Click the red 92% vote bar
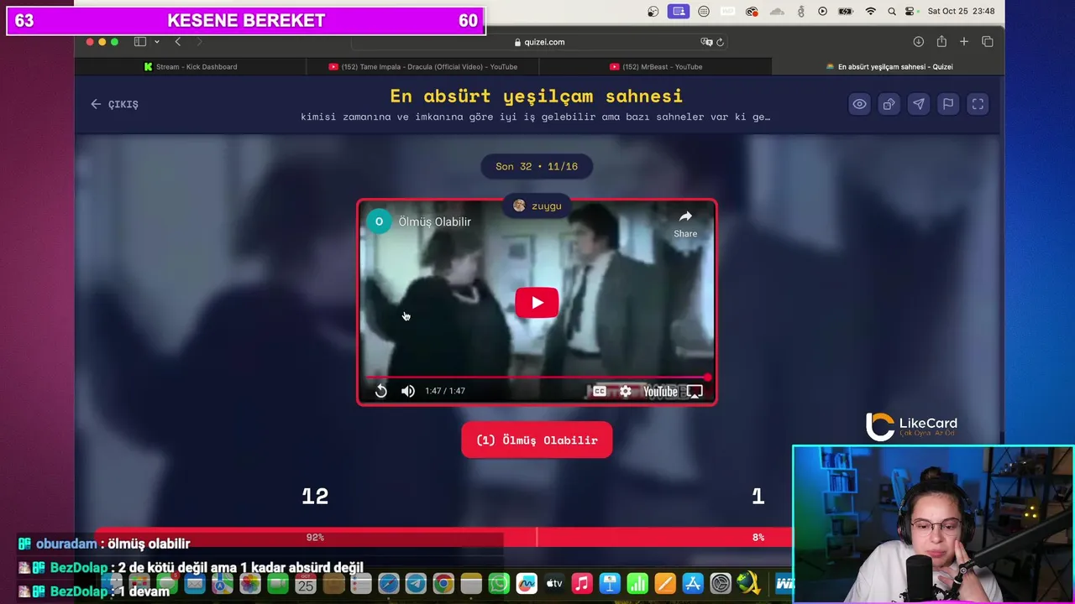Image resolution: width=1075 pixels, height=604 pixels. (x=316, y=537)
